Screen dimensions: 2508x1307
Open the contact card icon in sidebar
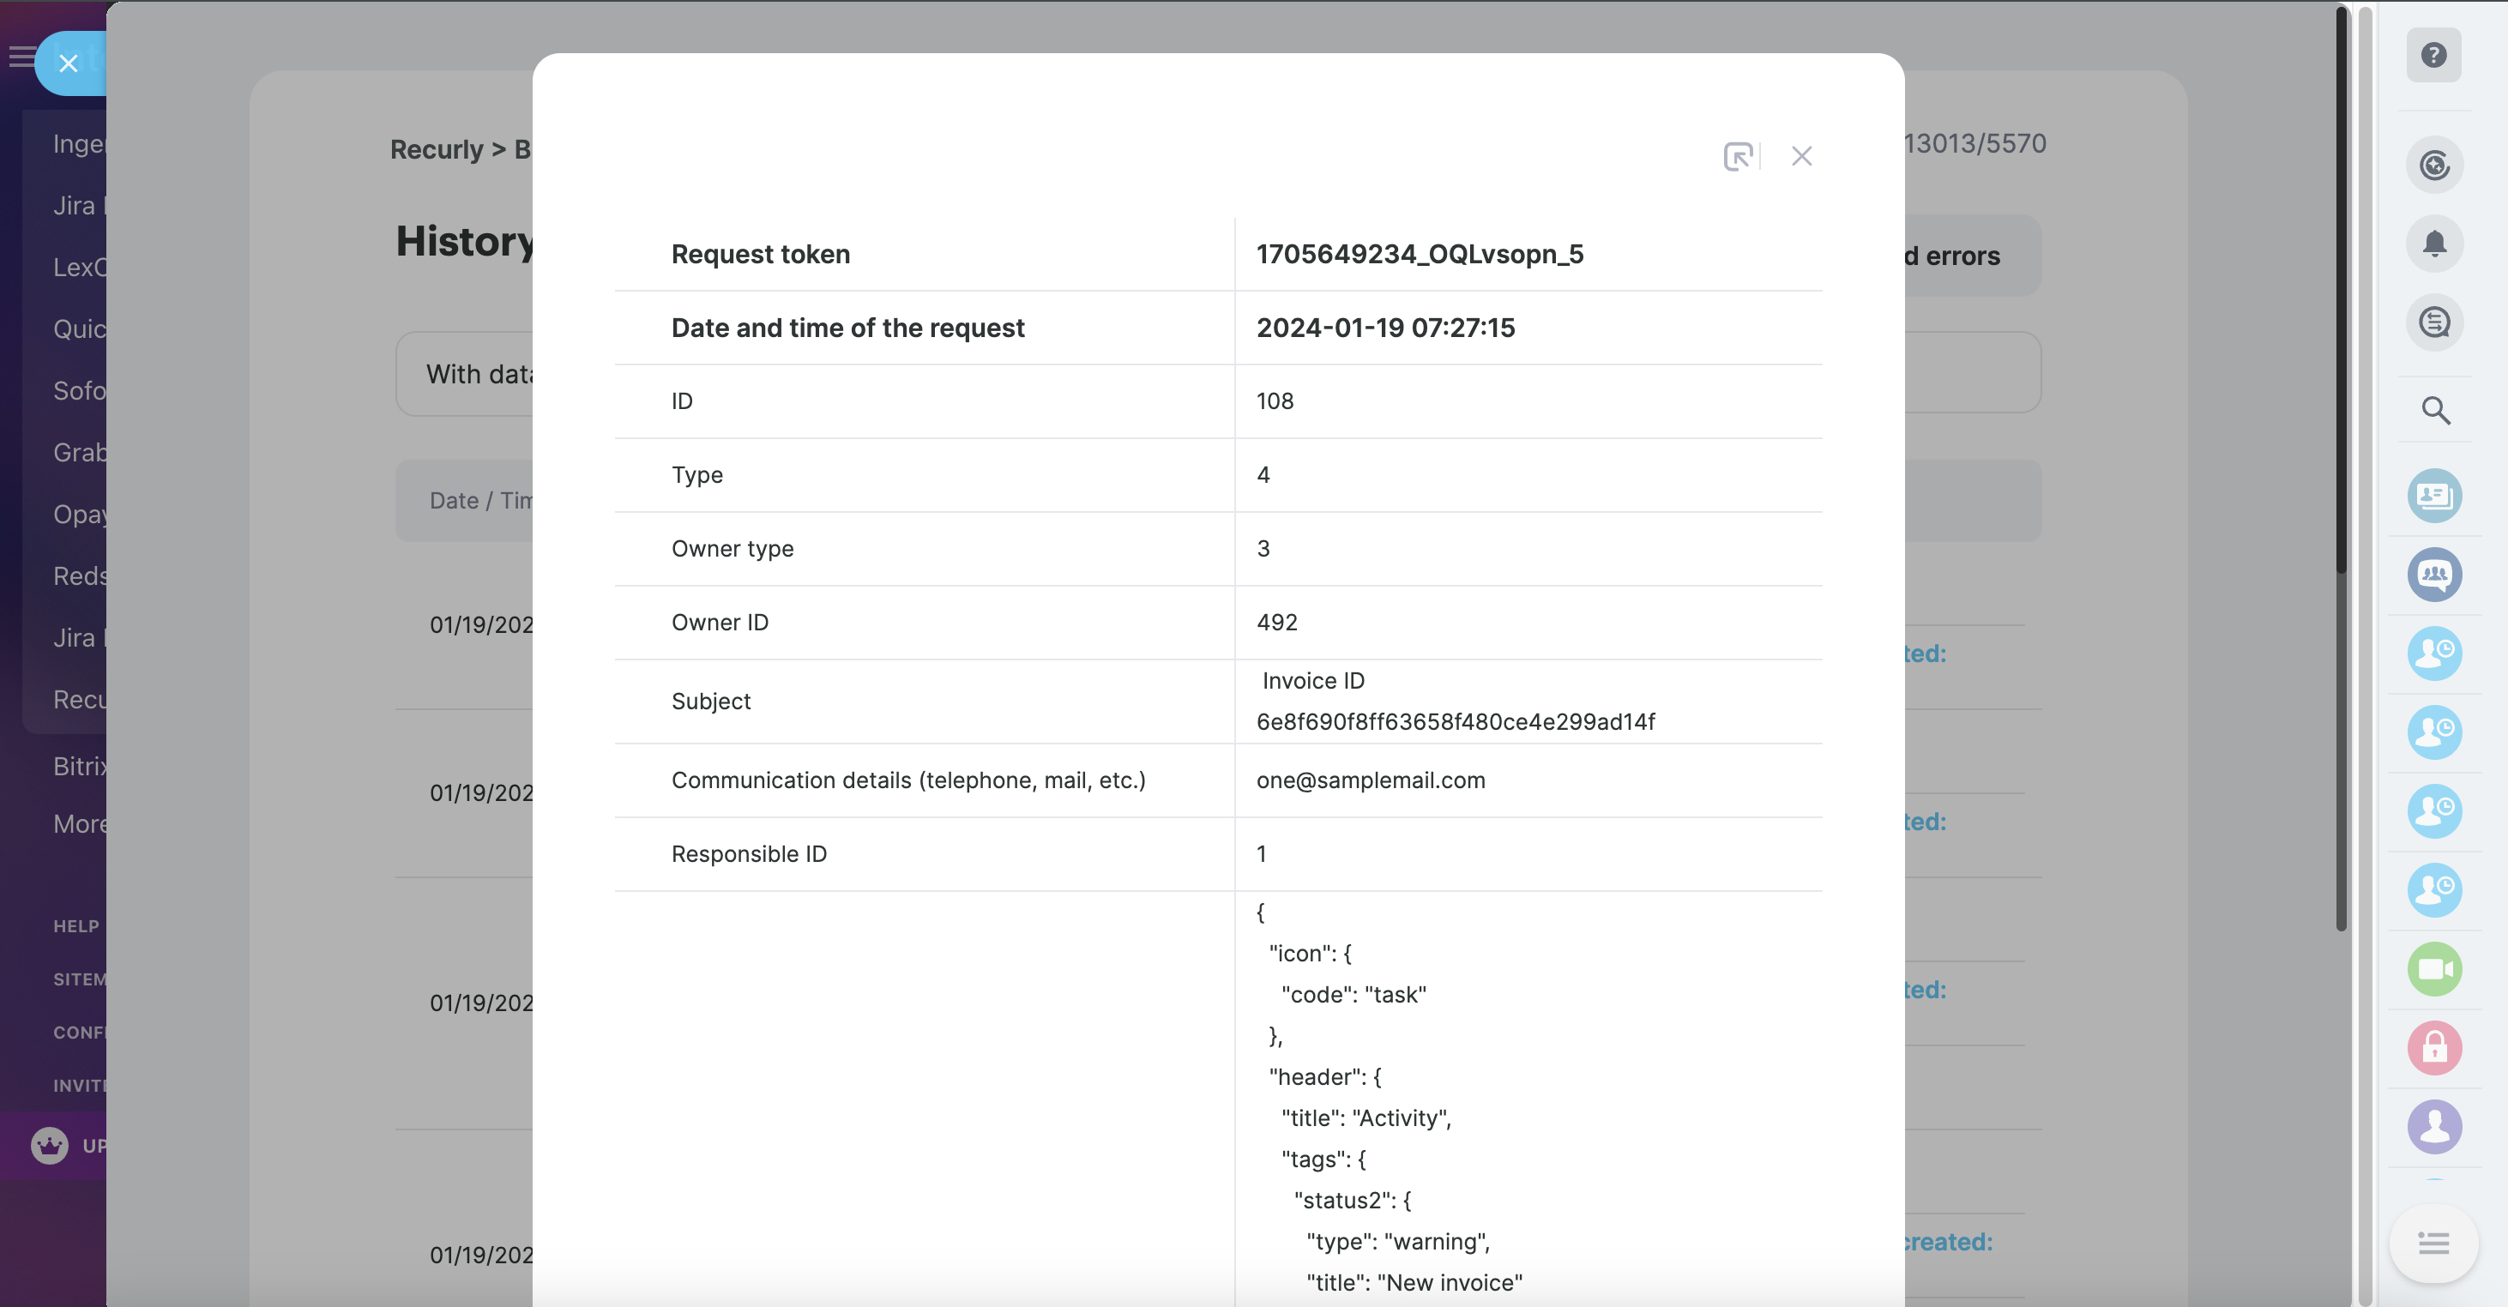coord(2434,497)
